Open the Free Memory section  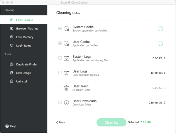pos(24,37)
